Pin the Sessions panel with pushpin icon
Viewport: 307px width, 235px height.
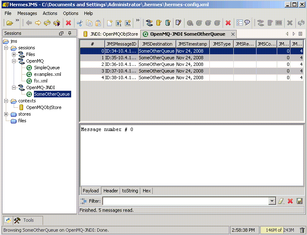pos(70,33)
